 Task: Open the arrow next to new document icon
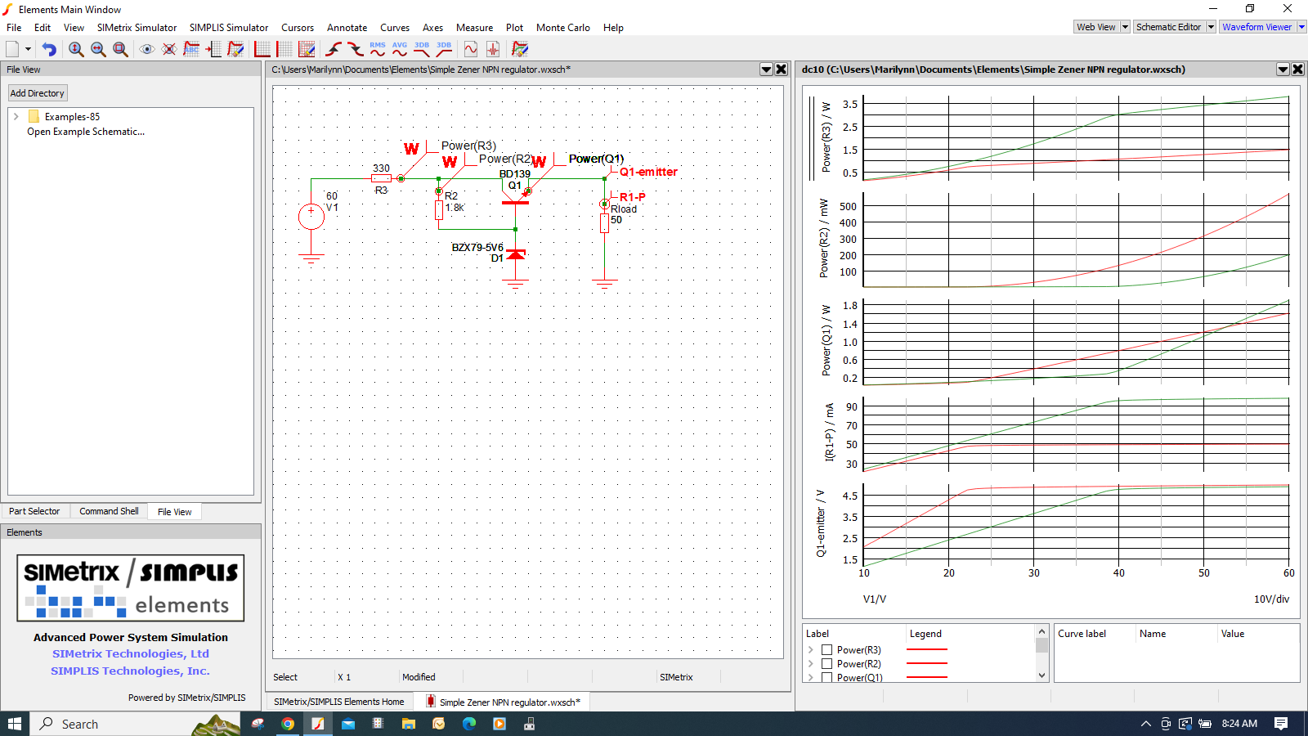click(28, 49)
